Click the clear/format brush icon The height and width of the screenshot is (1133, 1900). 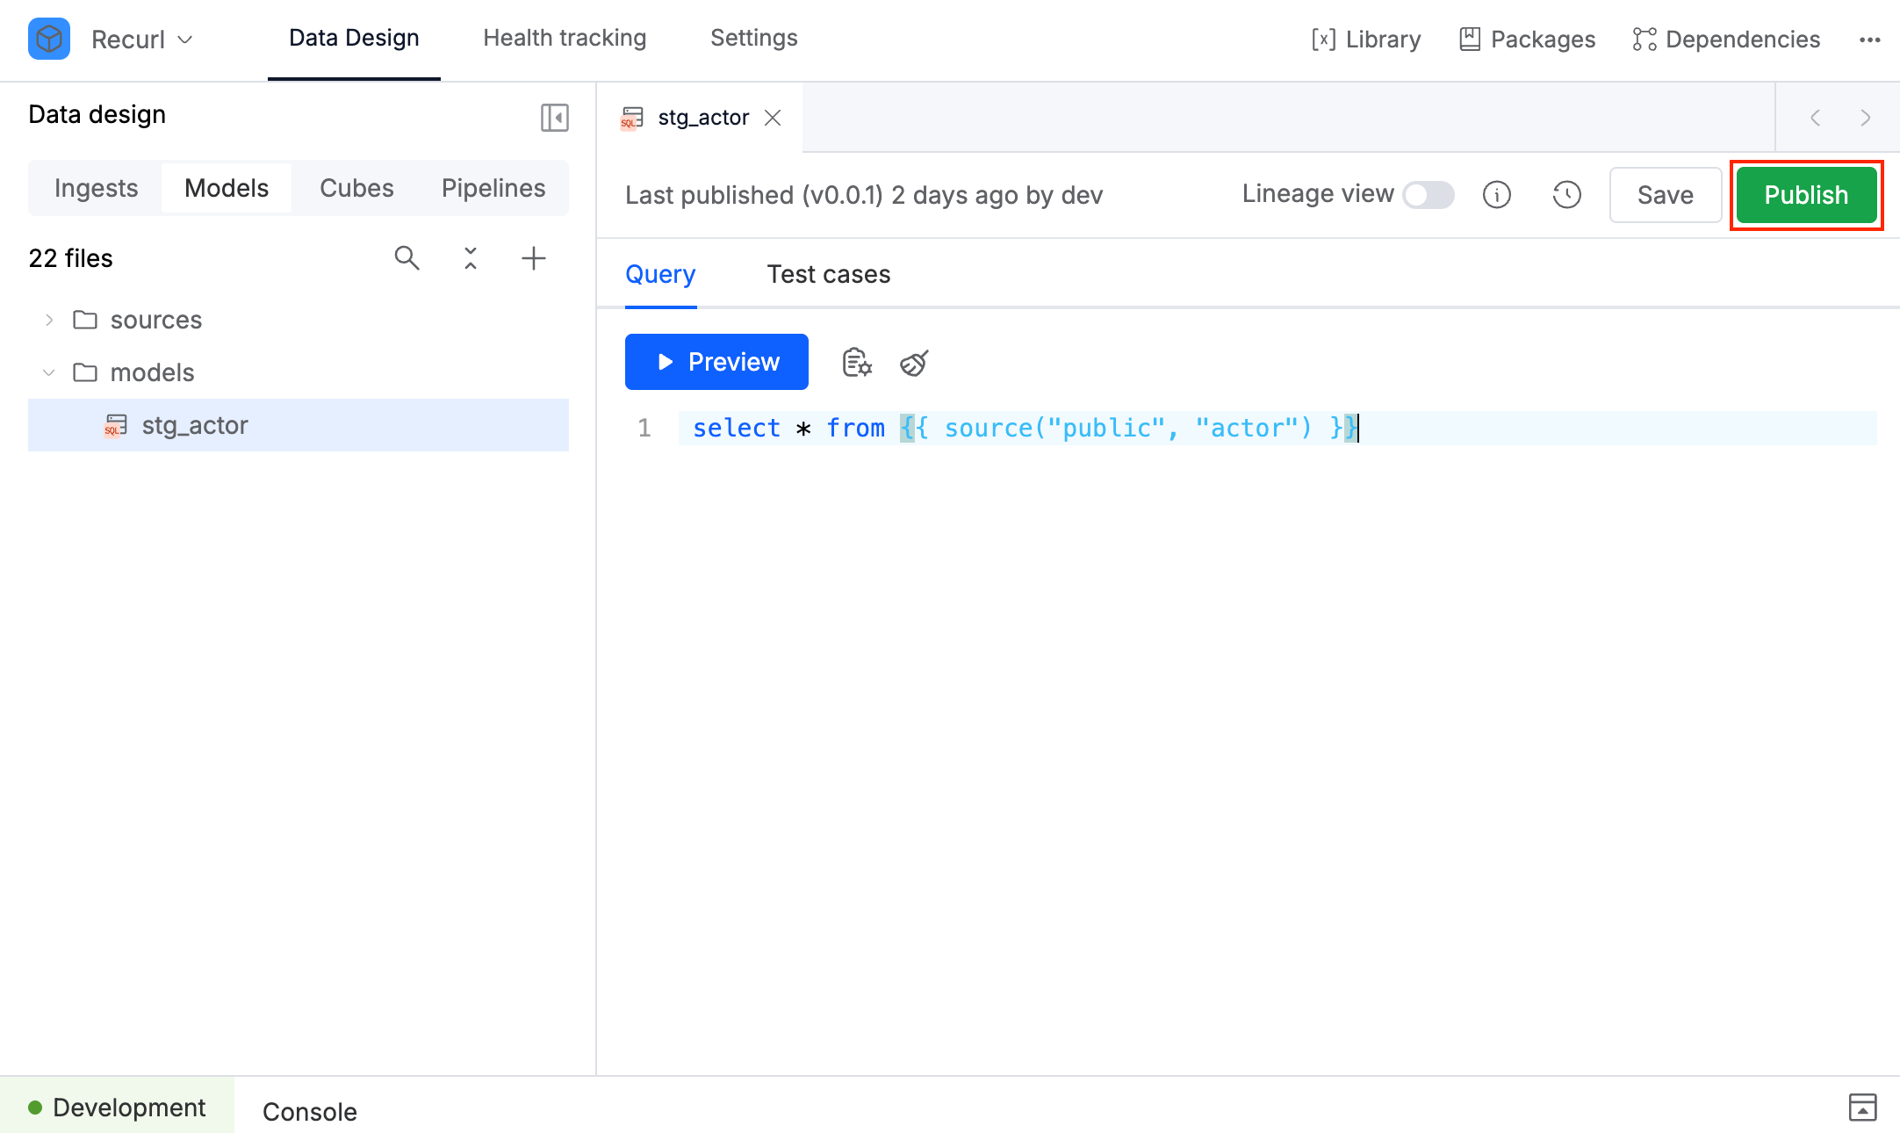tap(914, 362)
